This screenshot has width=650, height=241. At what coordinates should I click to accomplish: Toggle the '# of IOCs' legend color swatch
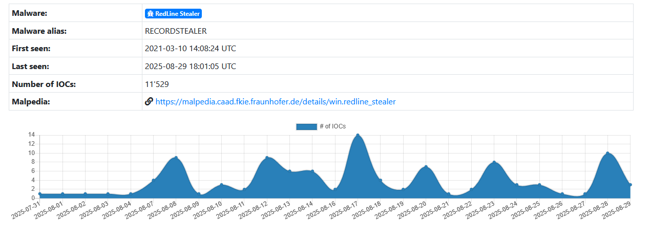[306, 126]
